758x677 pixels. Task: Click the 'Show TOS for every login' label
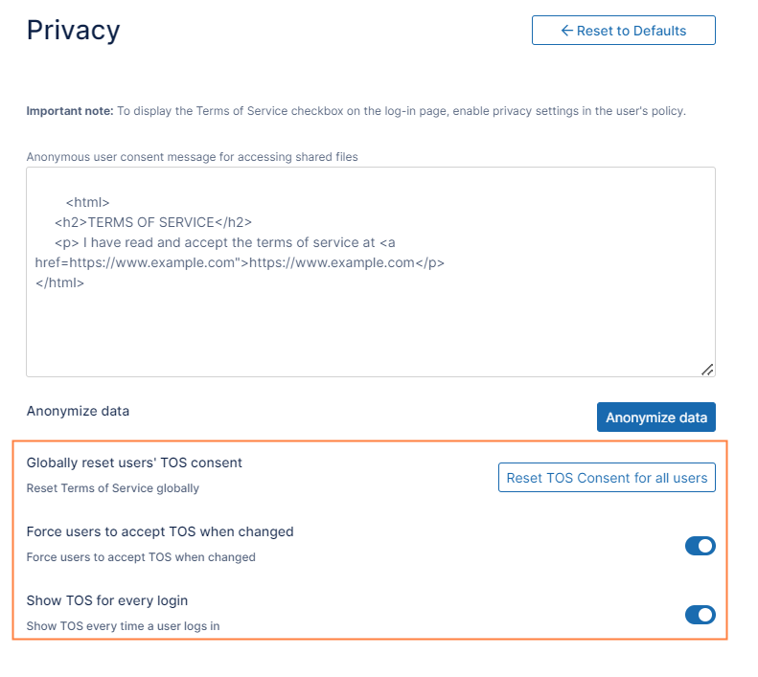[x=106, y=600]
